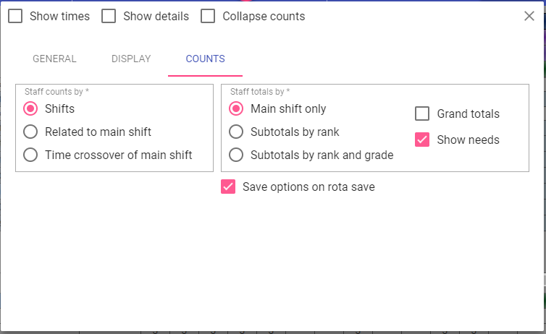Image resolution: width=546 pixels, height=334 pixels.
Task: Pick Main shift only radio button
Action: click(236, 109)
